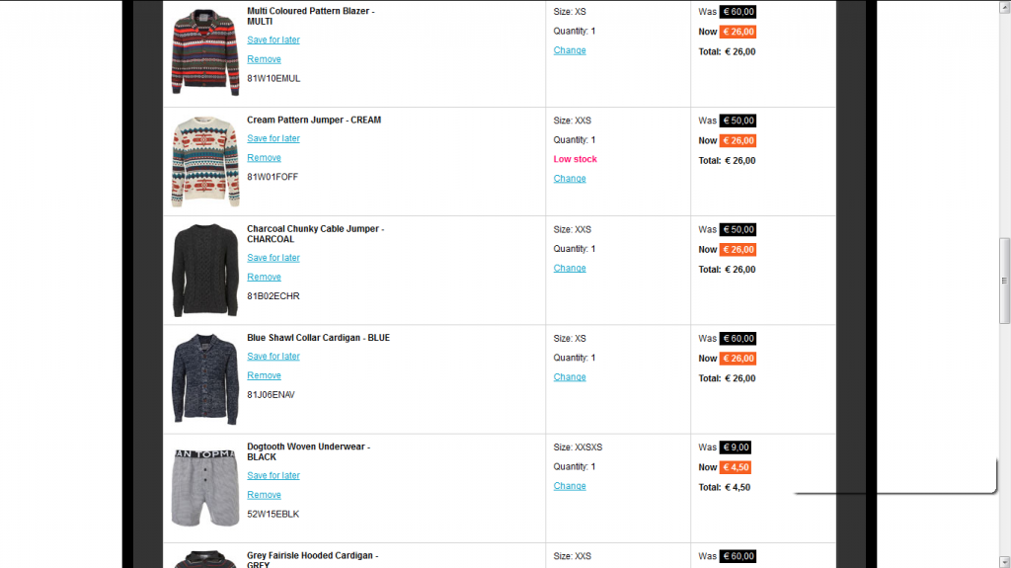Remove Cream Pattern Jumper from bag
The image size is (1011, 568).
pos(264,158)
